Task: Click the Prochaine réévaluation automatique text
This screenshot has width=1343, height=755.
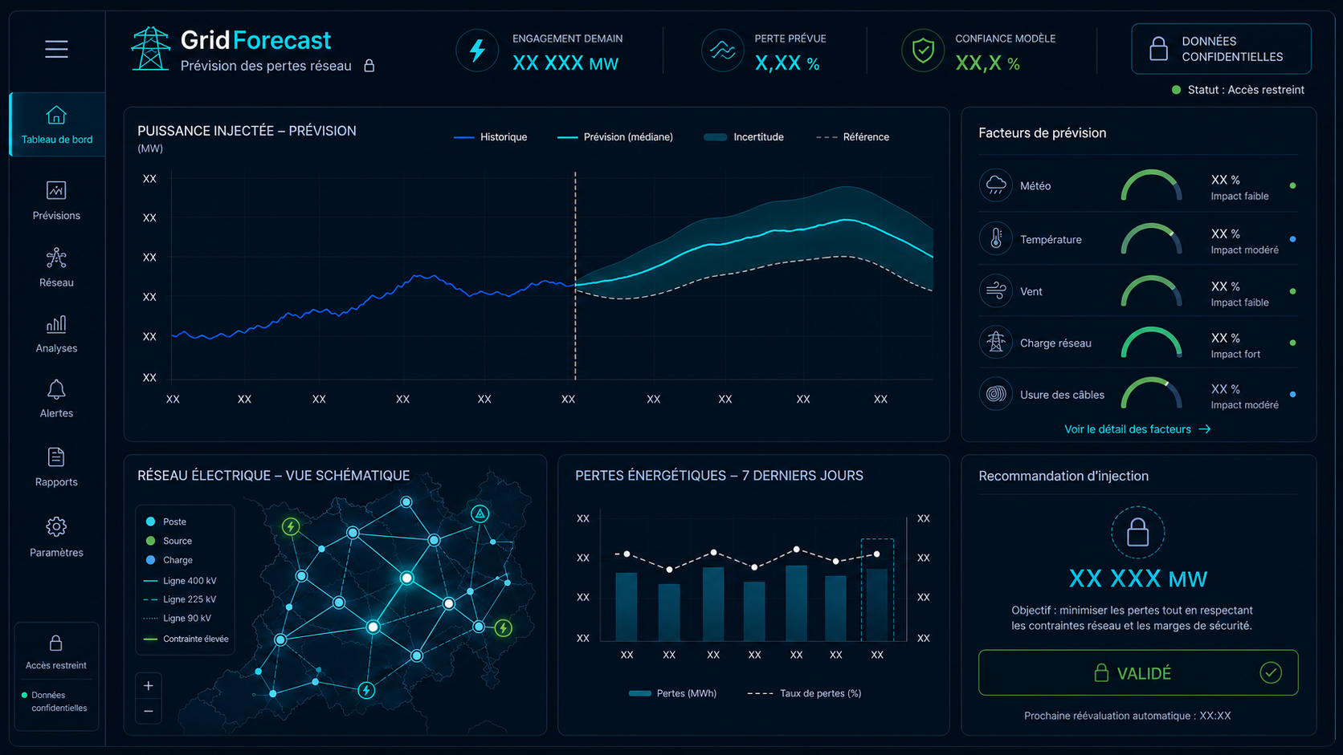Action: 1127,716
